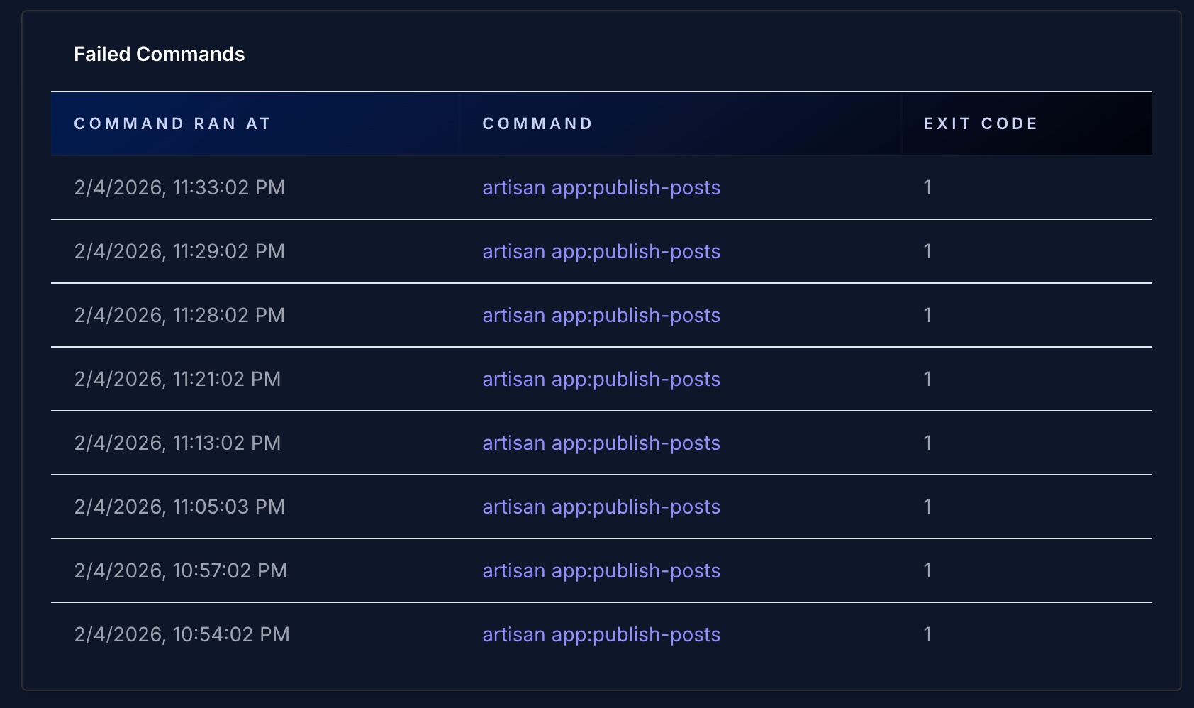Open the publish-posts command from 11:33:02 PM
This screenshot has width=1194, height=708.
pyautogui.click(x=601, y=187)
